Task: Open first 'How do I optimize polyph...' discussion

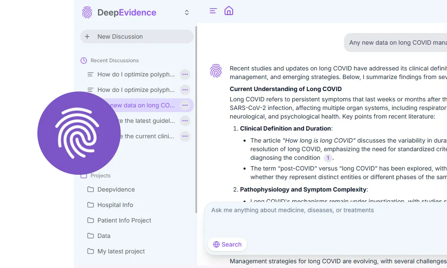Action: point(136,74)
